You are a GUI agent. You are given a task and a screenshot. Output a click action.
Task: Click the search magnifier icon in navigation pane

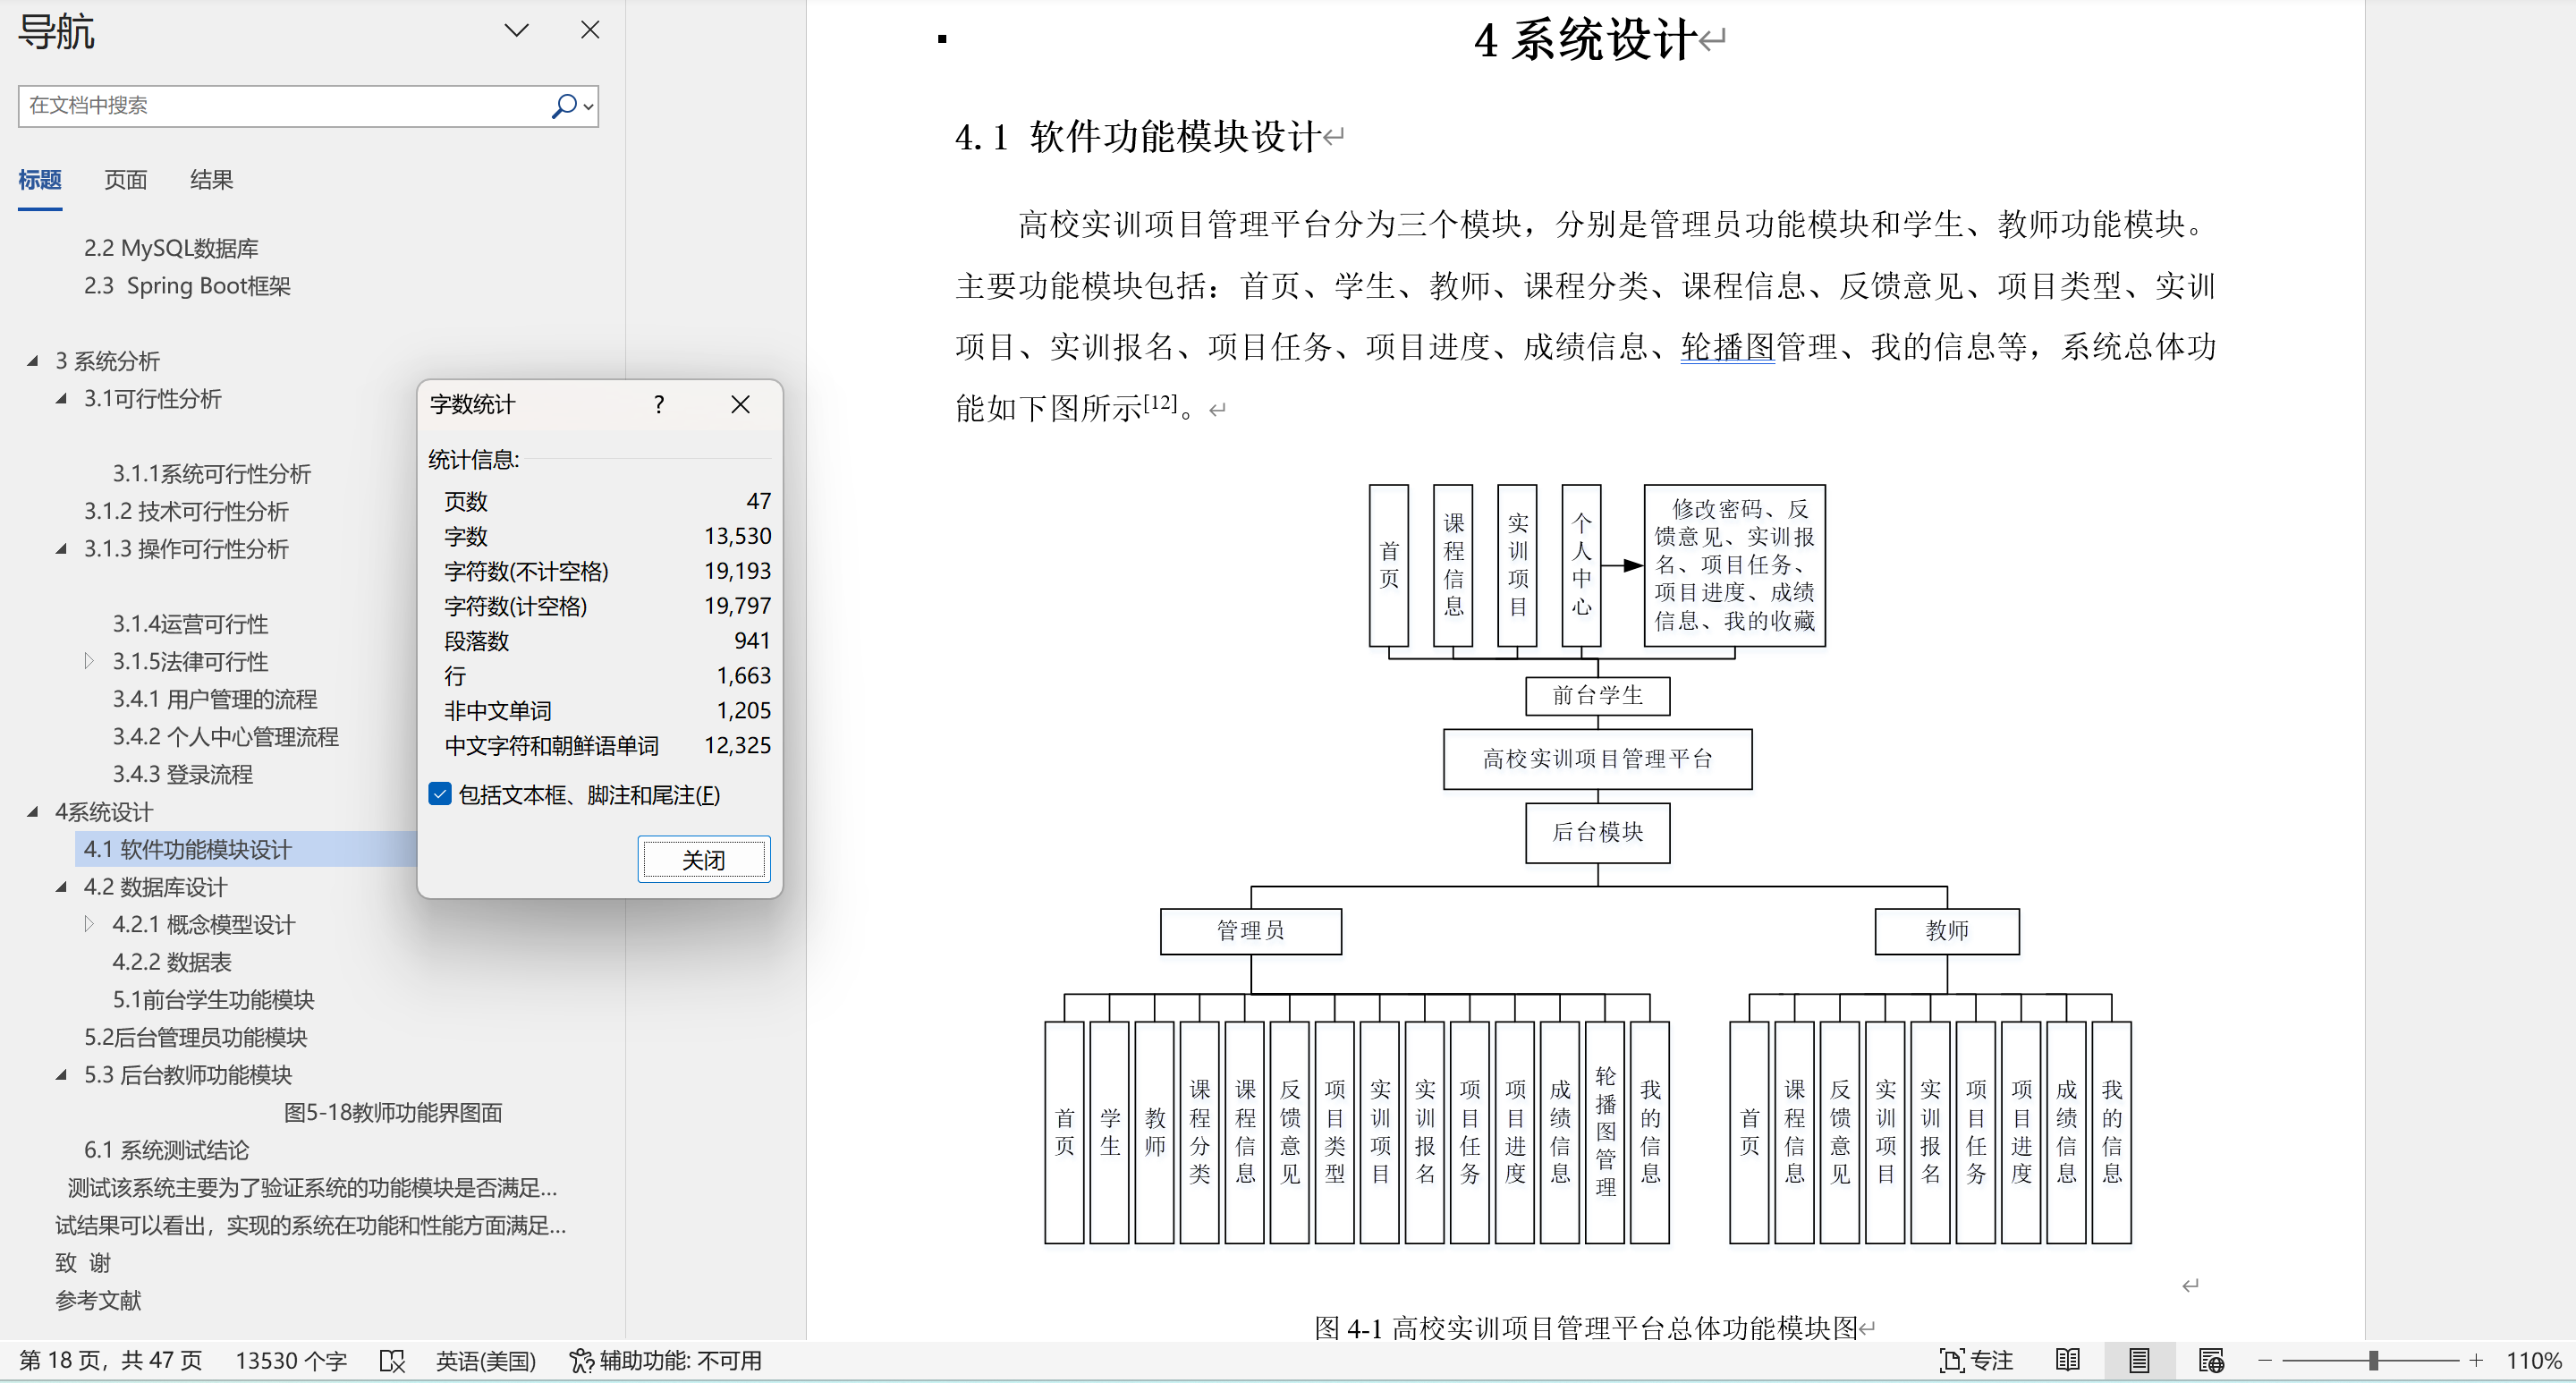pyautogui.click(x=564, y=105)
